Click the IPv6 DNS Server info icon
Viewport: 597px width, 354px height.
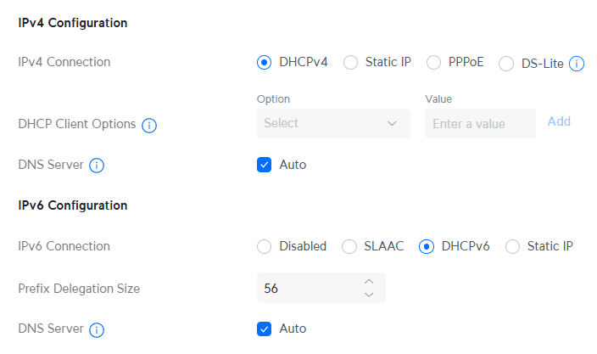coord(97,330)
